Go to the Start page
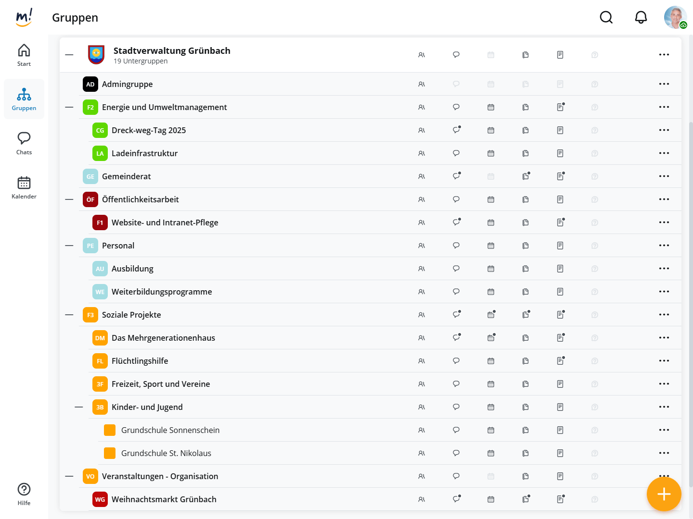This screenshot has width=693, height=519. click(x=24, y=55)
